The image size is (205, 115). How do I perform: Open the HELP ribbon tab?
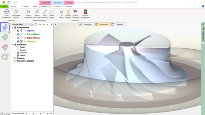click(35, 6)
